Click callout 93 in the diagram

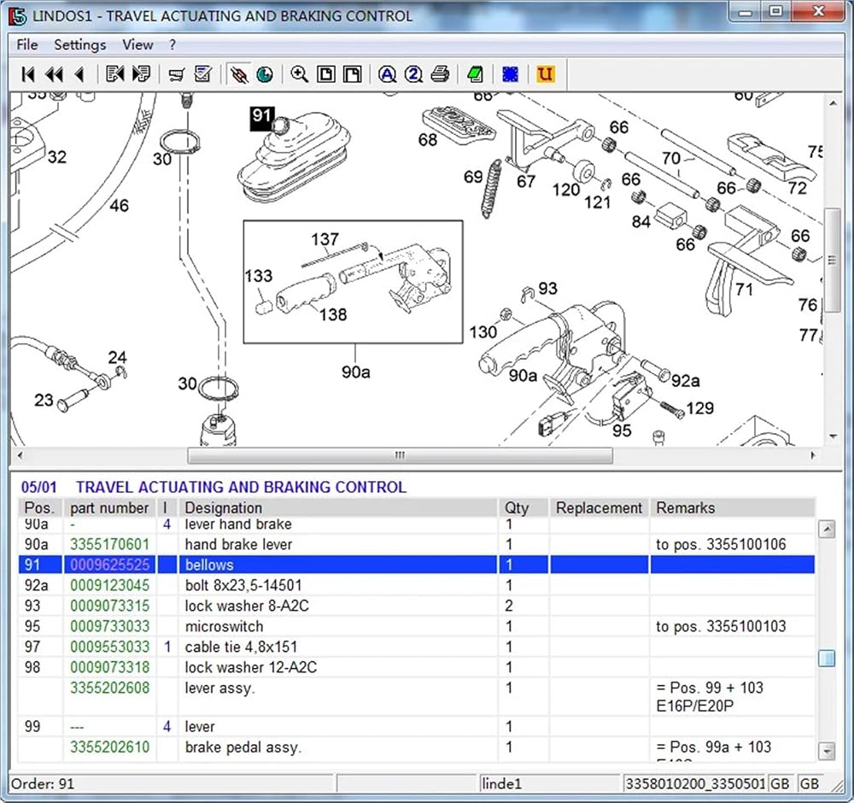(x=547, y=288)
